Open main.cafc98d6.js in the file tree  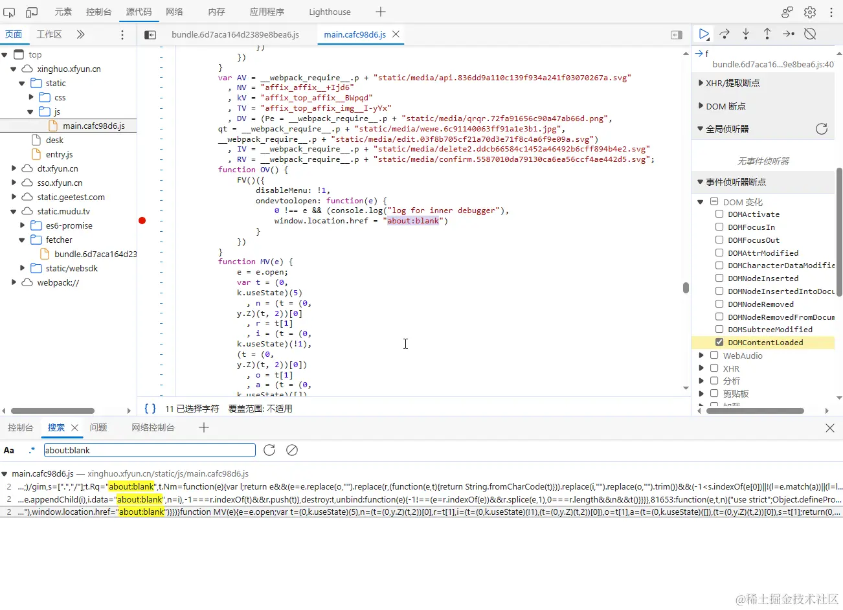pos(94,126)
